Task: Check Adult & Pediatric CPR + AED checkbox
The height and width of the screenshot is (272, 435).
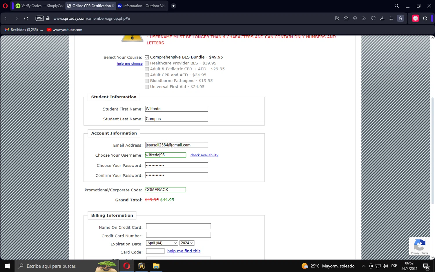Action: [x=147, y=69]
